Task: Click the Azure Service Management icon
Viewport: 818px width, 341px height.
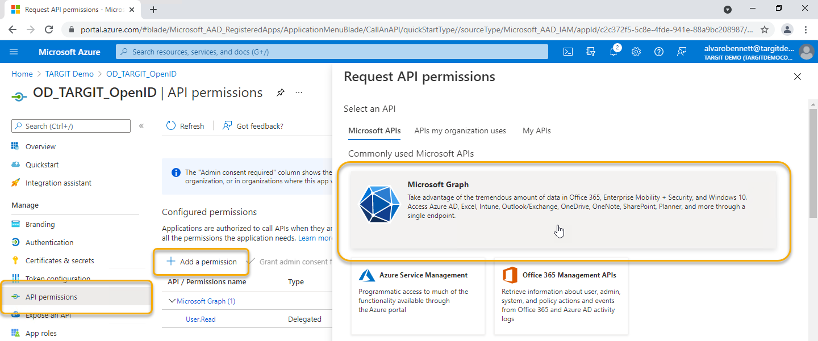Action: (367, 275)
